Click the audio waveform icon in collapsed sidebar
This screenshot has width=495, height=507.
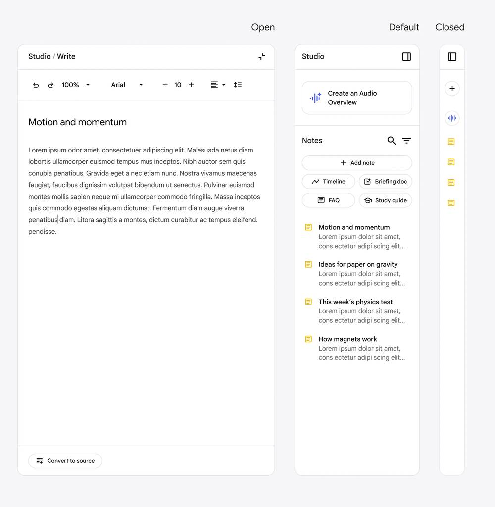coord(451,118)
